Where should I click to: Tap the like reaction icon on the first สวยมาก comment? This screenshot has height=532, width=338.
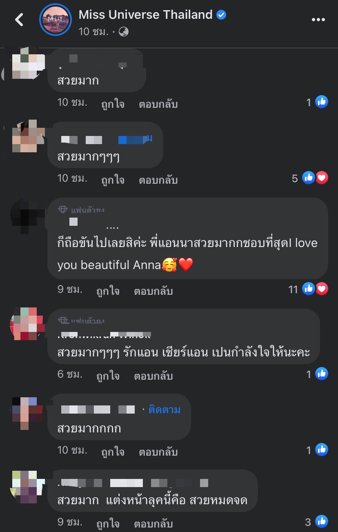(322, 102)
